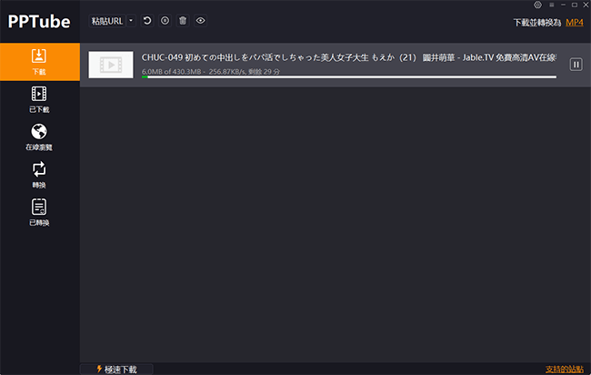This screenshot has width=591, height=375.
Task: Click the trash delete icon in toolbar
Action: click(x=182, y=20)
